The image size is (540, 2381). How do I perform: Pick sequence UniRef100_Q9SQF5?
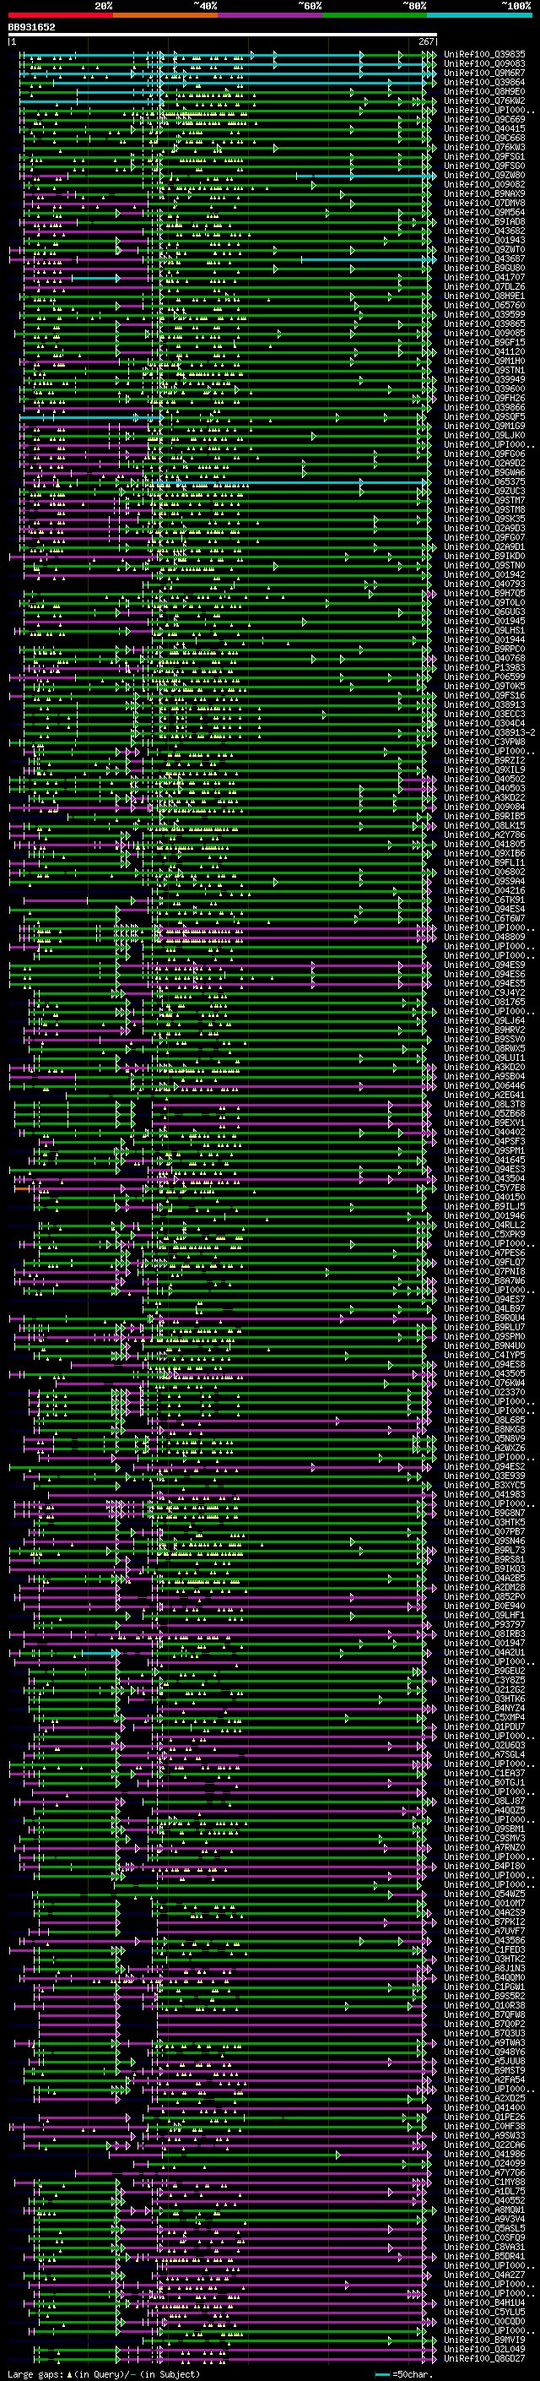484,417
